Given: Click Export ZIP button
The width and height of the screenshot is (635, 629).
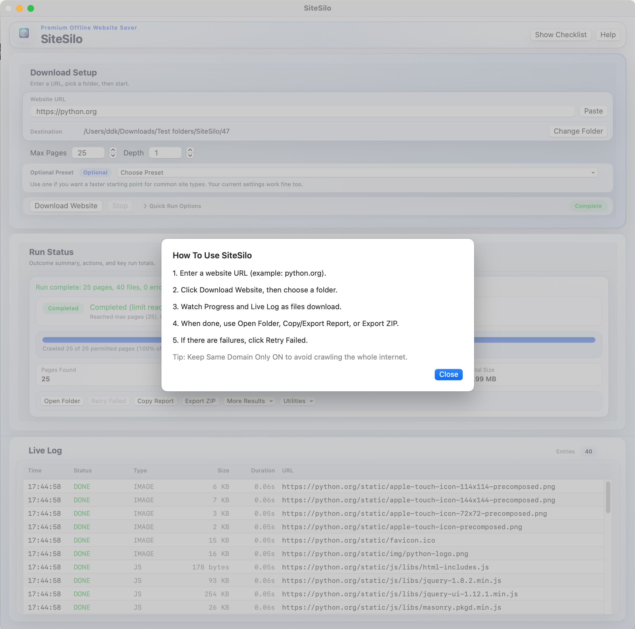Looking at the screenshot, I should click(200, 401).
